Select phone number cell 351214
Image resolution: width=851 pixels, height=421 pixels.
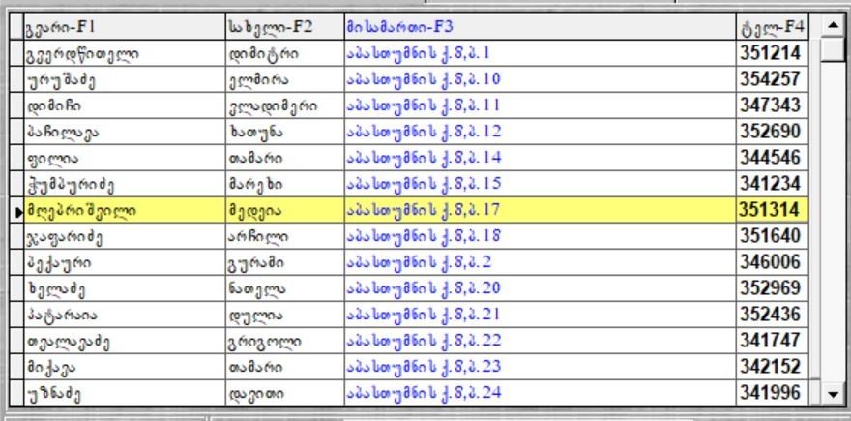773,53
